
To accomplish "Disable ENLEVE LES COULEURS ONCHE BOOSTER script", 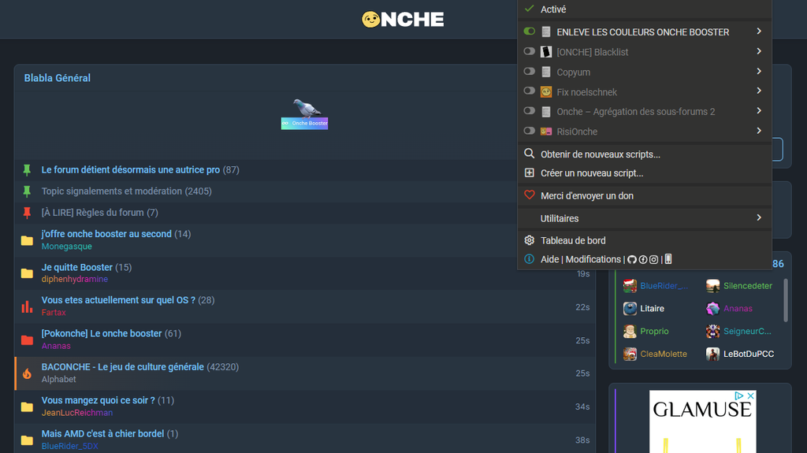I will click(530, 32).
